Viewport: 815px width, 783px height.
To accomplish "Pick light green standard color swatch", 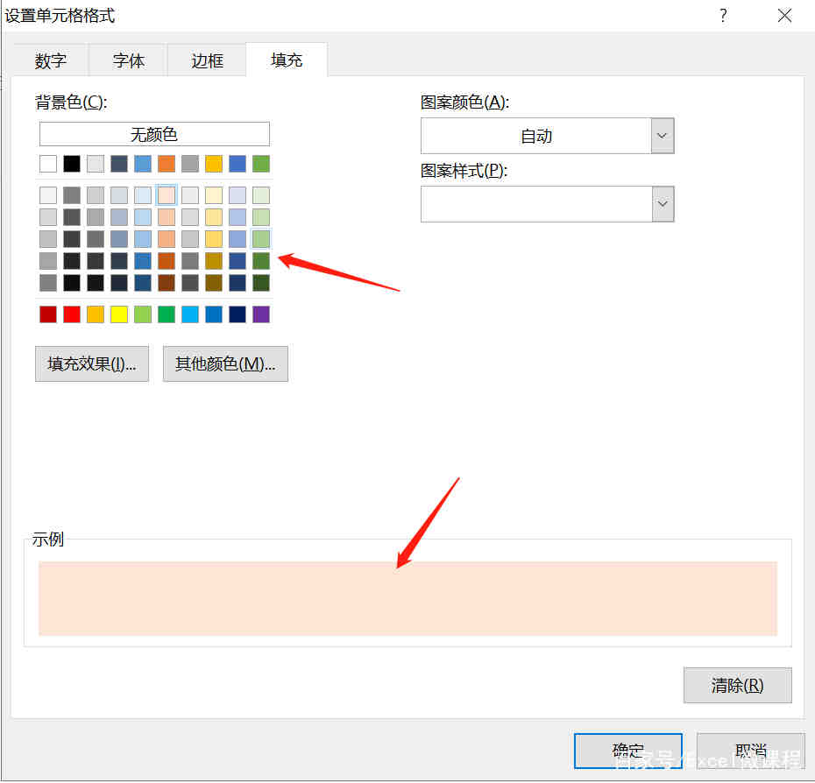I will click(143, 314).
